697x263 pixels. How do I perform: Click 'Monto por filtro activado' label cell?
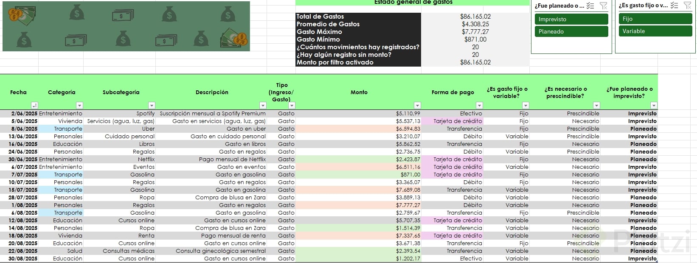pyautogui.click(x=358, y=62)
